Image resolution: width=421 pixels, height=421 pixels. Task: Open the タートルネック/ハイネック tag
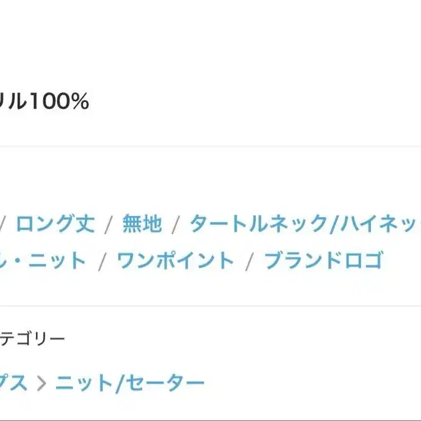tap(306, 223)
